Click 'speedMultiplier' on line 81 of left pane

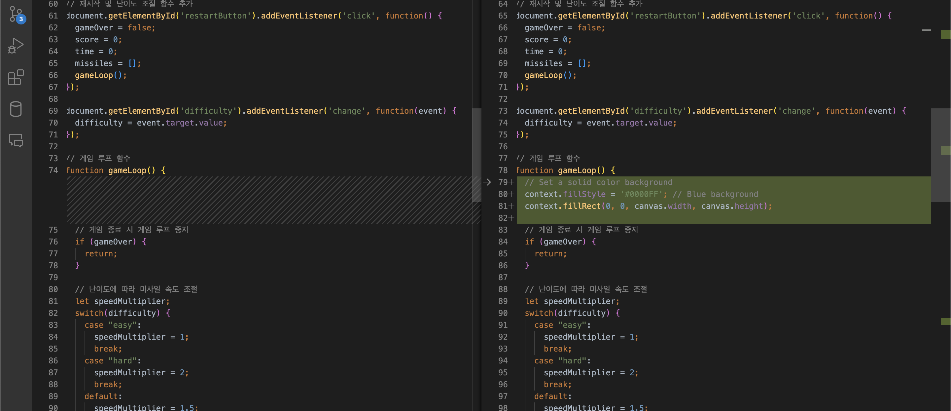click(130, 301)
